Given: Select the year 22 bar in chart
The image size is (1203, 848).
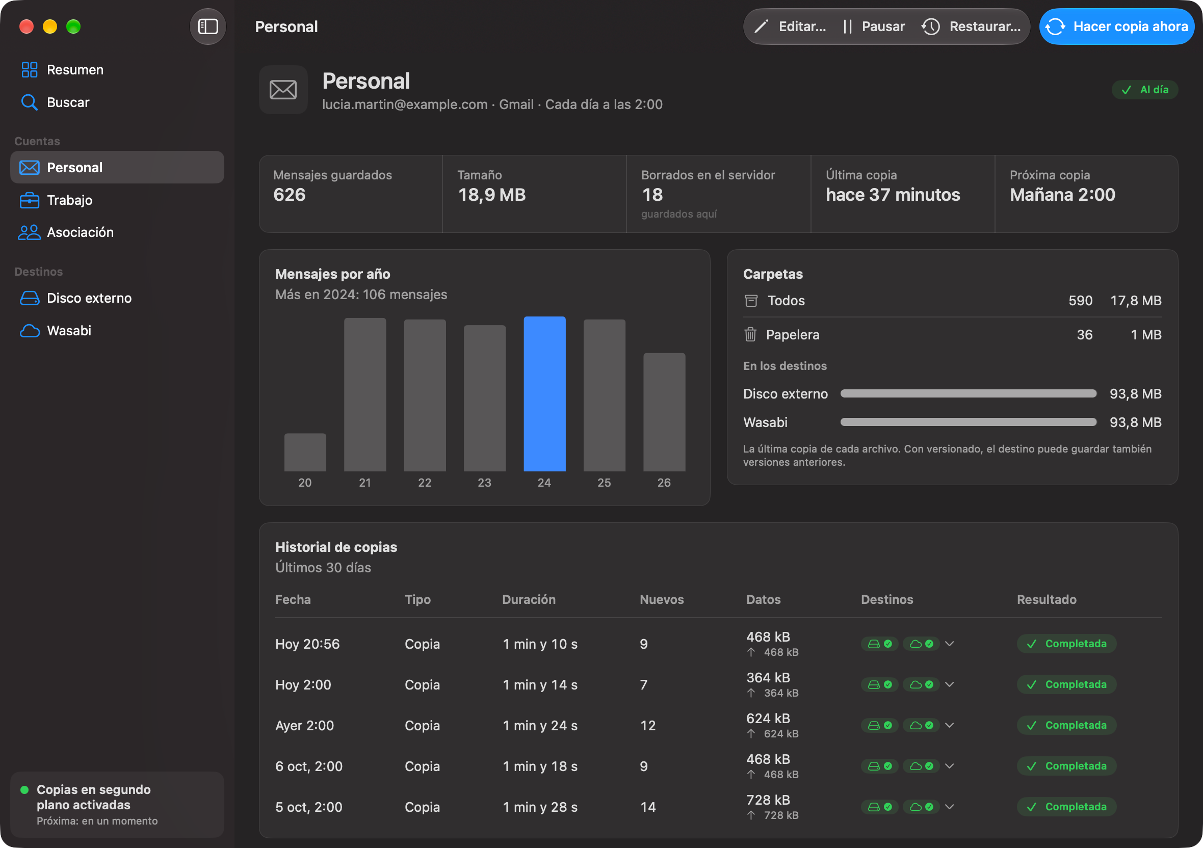Looking at the screenshot, I should (x=425, y=395).
